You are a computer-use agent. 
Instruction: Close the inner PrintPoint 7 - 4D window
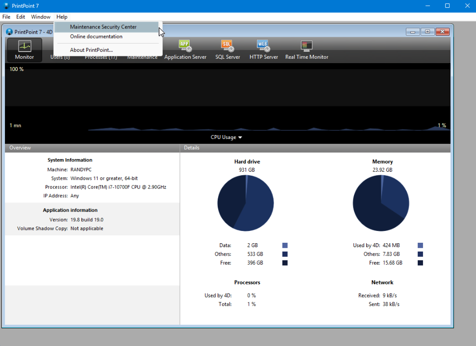[x=442, y=32]
